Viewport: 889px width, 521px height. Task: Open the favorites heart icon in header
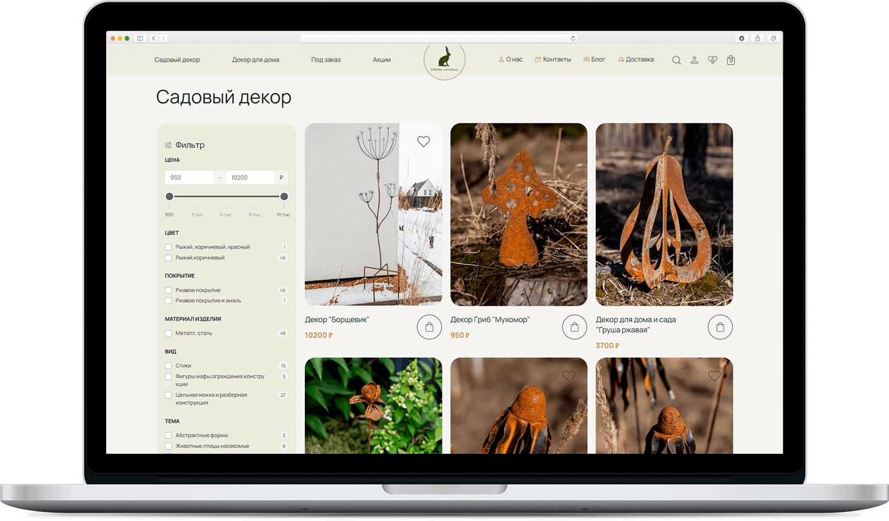tap(712, 60)
